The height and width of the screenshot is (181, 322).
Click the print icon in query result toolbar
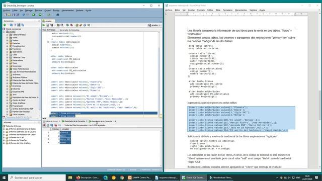[48, 125]
